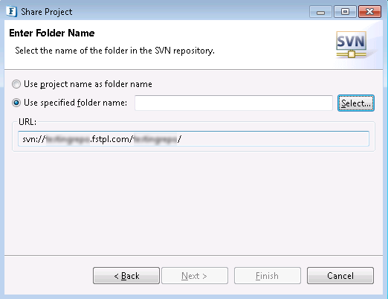388x299 pixels.
Task: Click the 'Use specified folder name:' label text
Action: (75, 103)
